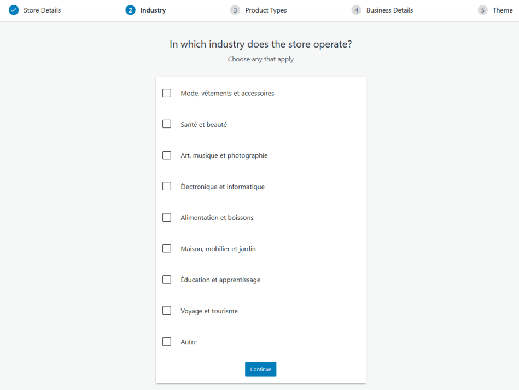Click the step 4 circle icon
The width and height of the screenshot is (519, 390).
[356, 10]
